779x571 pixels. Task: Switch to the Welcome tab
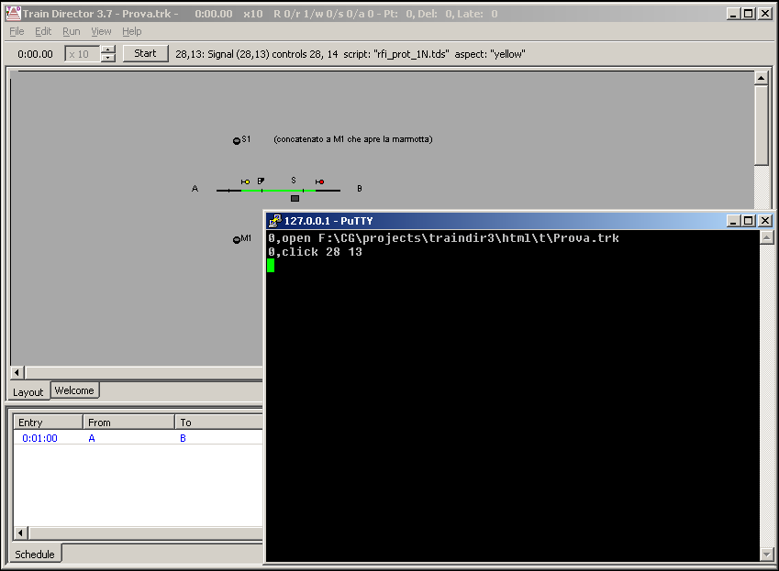[x=74, y=390]
